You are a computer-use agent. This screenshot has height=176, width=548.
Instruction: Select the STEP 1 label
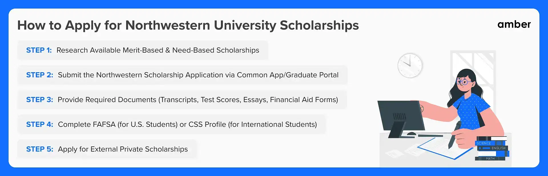pyautogui.click(x=39, y=50)
